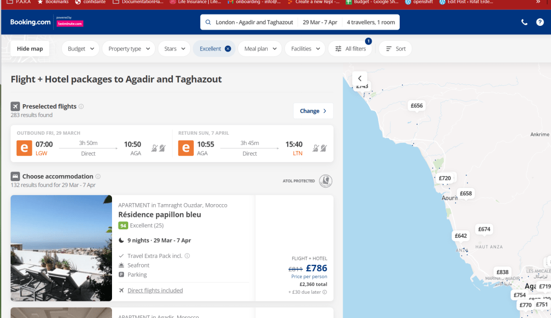Open the onboarding Gmail bookmark

pos(254,2)
